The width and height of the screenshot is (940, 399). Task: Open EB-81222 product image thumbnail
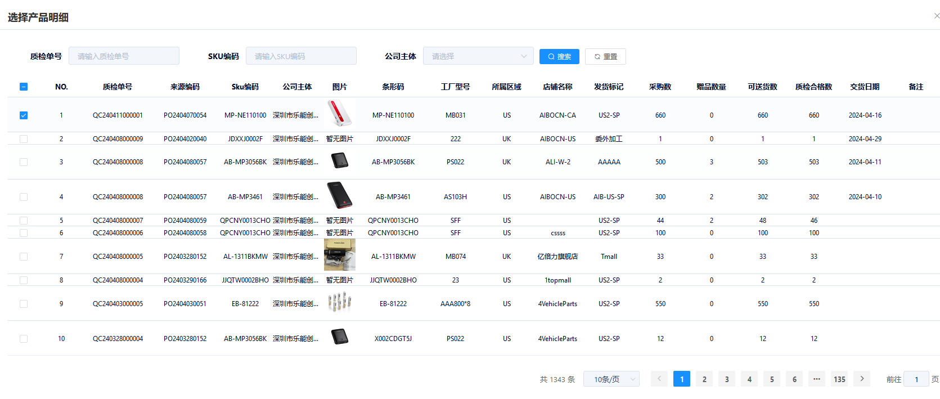[x=340, y=303]
